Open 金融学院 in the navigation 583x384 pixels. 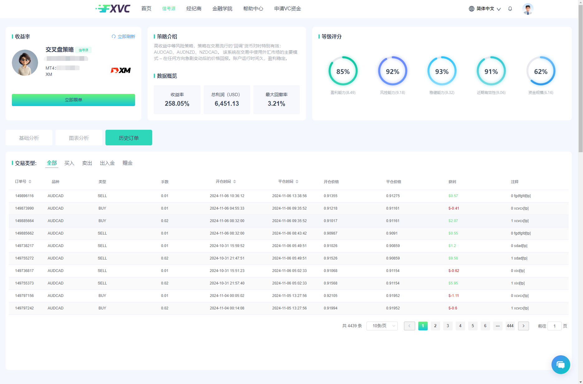[x=222, y=9]
